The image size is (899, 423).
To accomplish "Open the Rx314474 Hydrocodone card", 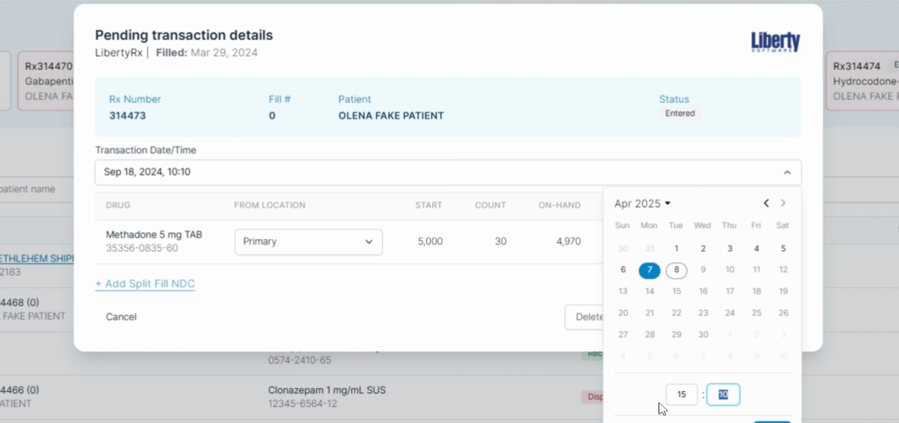I will point(862,81).
